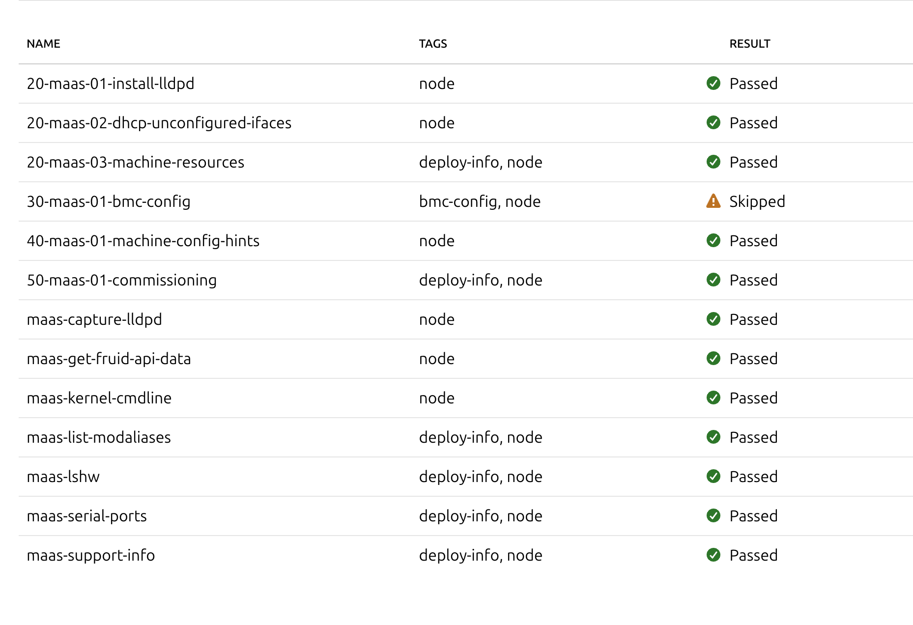Open the 20-maas-02-dhcp-unconfigured-ifaces script row
This screenshot has width=913, height=625.
point(159,123)
